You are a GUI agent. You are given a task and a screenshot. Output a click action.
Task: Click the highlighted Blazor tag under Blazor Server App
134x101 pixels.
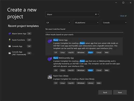91,52
